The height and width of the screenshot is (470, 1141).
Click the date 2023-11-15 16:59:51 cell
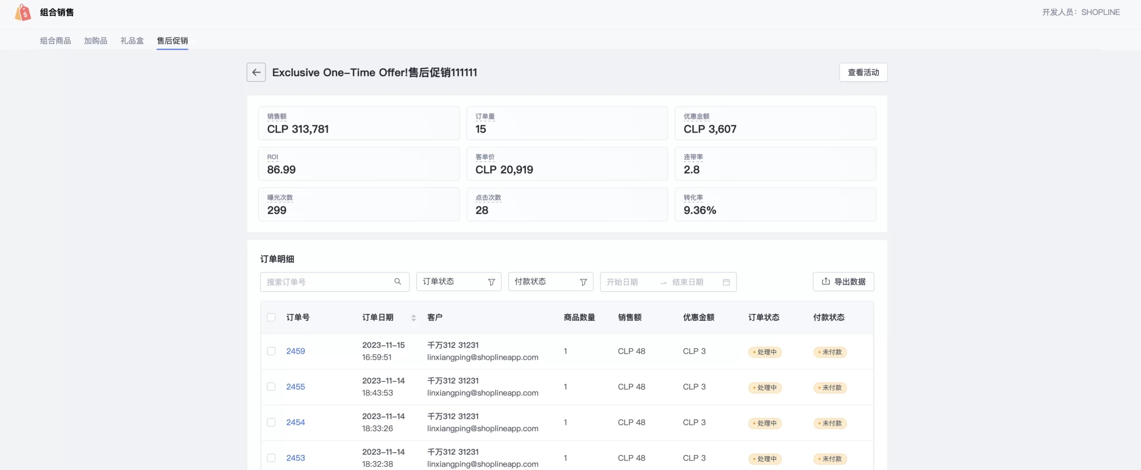click(x=383, y=351)
